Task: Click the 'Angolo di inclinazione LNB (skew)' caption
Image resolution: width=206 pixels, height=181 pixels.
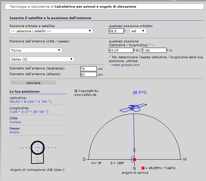Action: point(37,170)
